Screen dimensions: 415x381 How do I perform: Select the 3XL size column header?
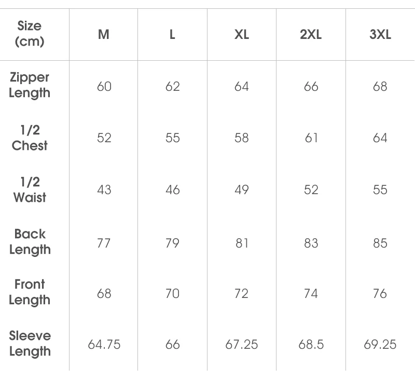380,34
